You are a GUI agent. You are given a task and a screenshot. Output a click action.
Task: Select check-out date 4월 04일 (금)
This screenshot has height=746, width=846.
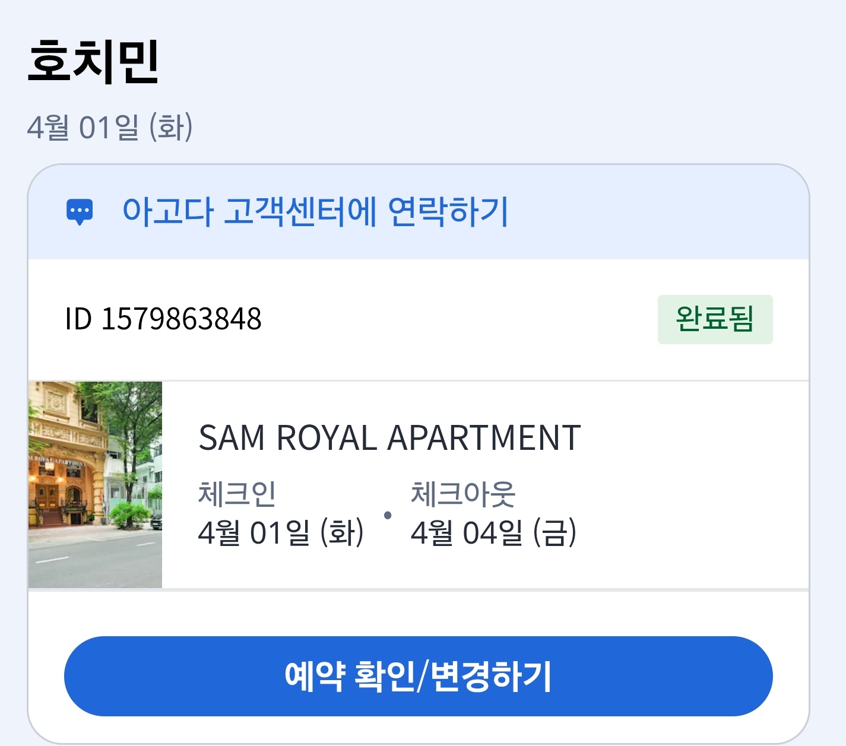[493, 532]
